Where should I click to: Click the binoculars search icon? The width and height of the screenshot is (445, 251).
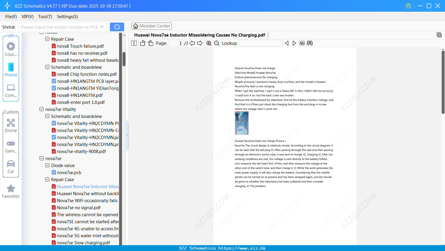click(310, 43)
